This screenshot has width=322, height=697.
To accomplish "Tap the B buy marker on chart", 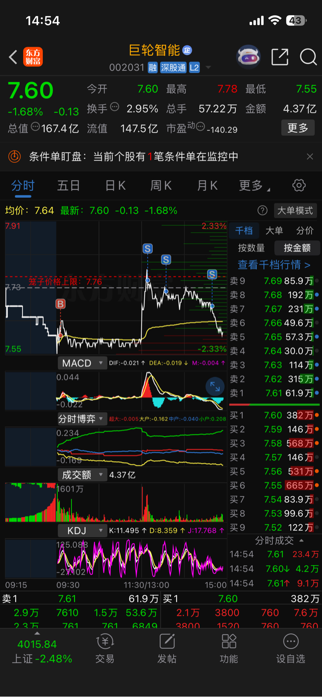I will (x=60, y=304).
